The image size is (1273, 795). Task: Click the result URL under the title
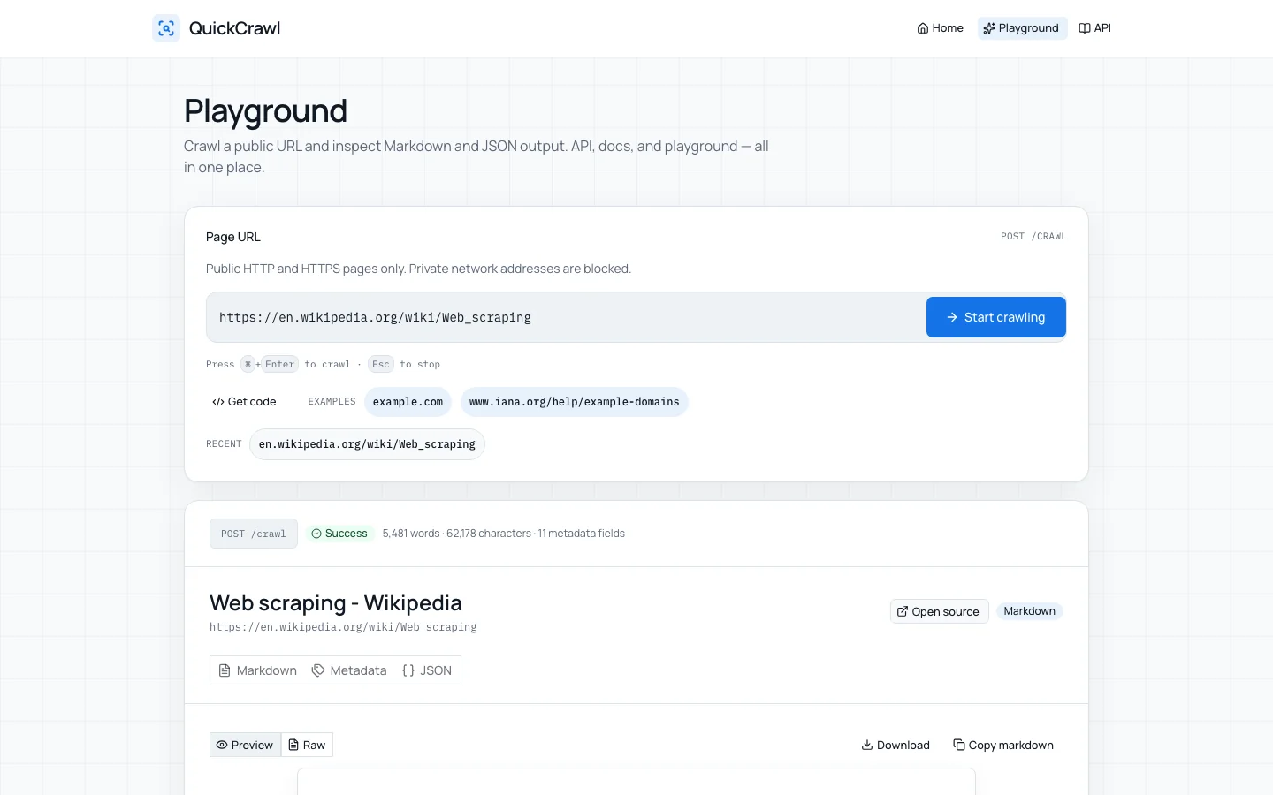point(343,627)
